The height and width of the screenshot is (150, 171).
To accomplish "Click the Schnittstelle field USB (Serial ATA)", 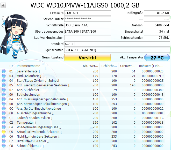I will (88, 25).
